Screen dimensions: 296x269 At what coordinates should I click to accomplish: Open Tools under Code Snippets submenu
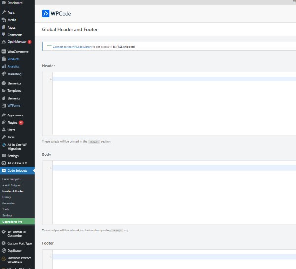click(x=5, y=209)
